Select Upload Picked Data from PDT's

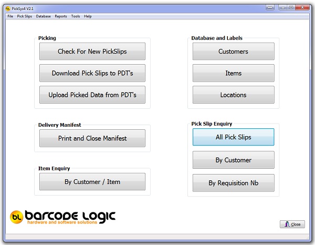tap(92, 95)
